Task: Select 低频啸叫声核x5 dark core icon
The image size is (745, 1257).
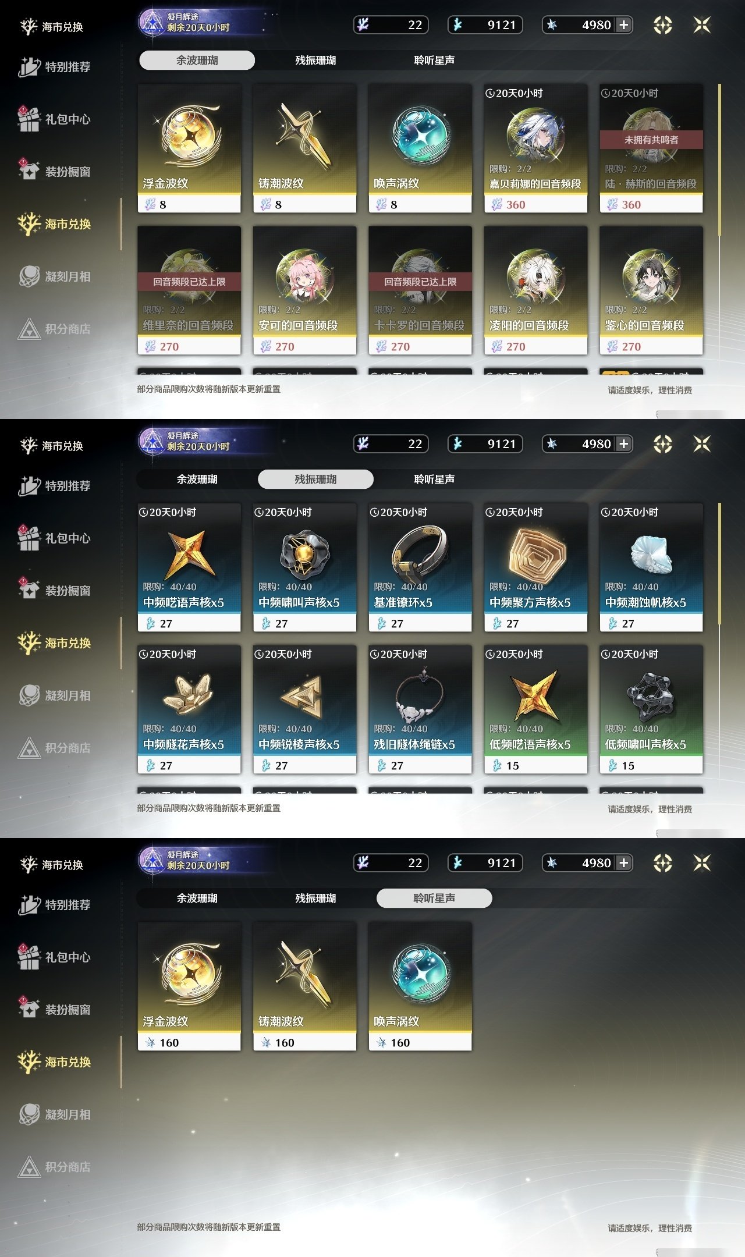Action: pos(651,695)
